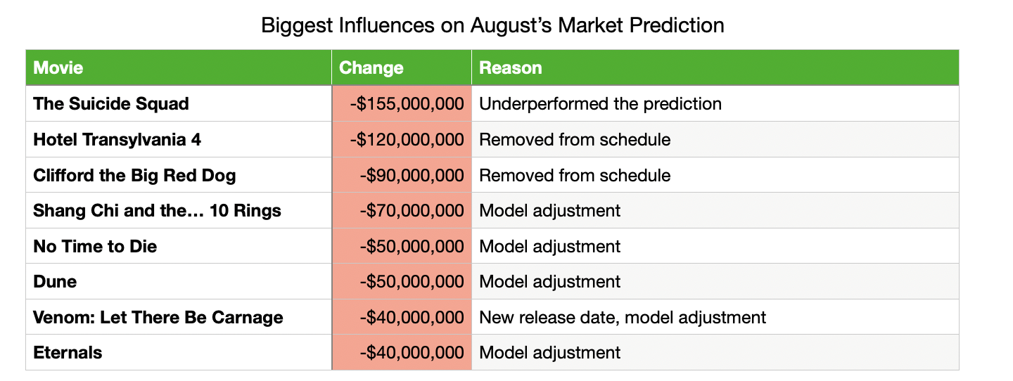Select the Model adjustment reason for Eternals

pyautogui.click(x=549, y=353)
